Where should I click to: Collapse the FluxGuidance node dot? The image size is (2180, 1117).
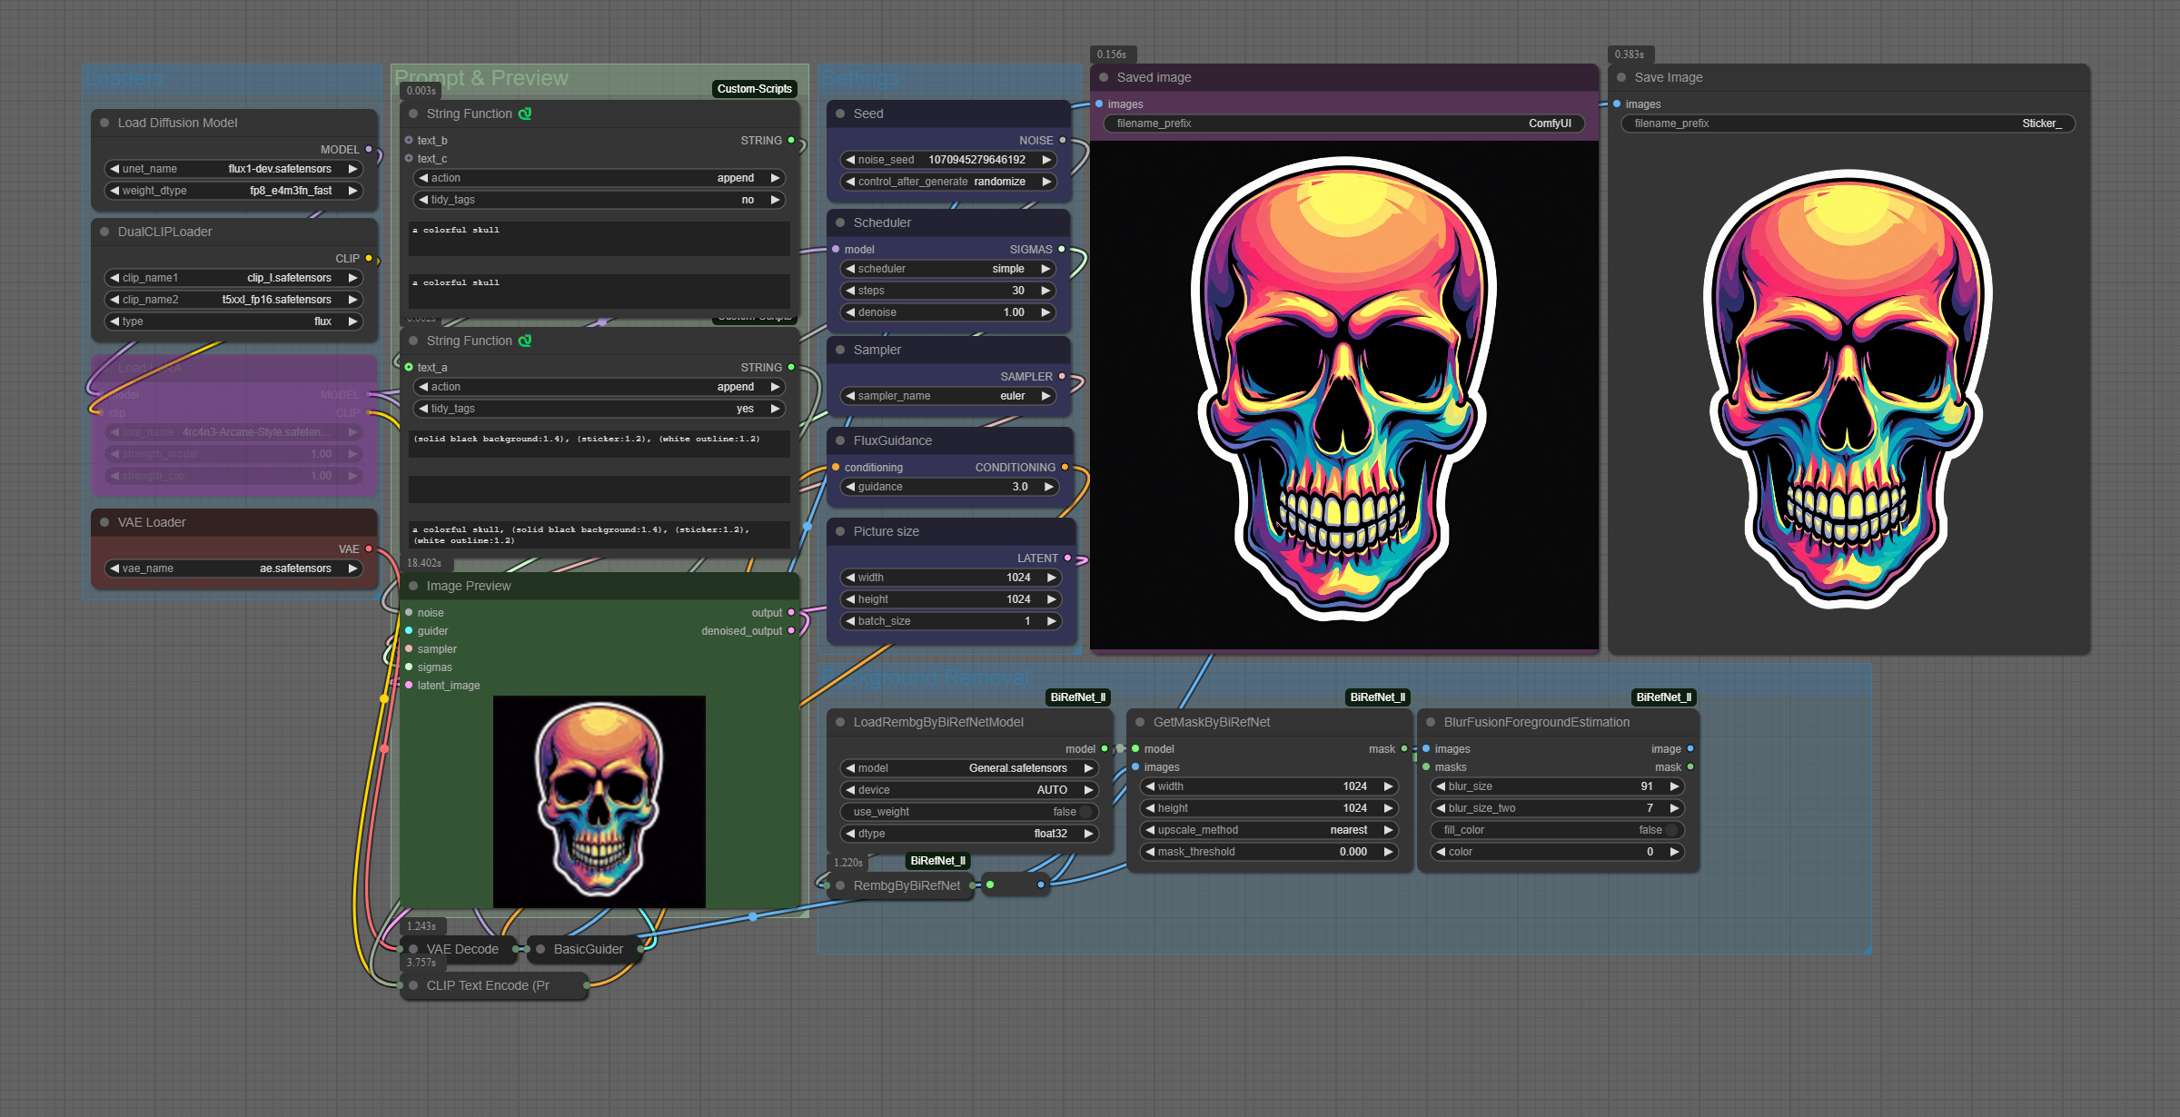840,440
